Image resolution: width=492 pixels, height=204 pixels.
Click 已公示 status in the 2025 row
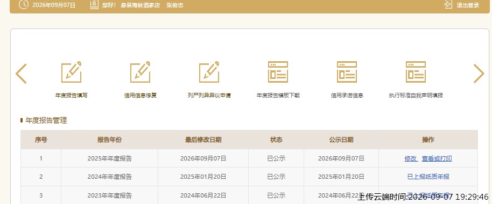click(276, 158)
